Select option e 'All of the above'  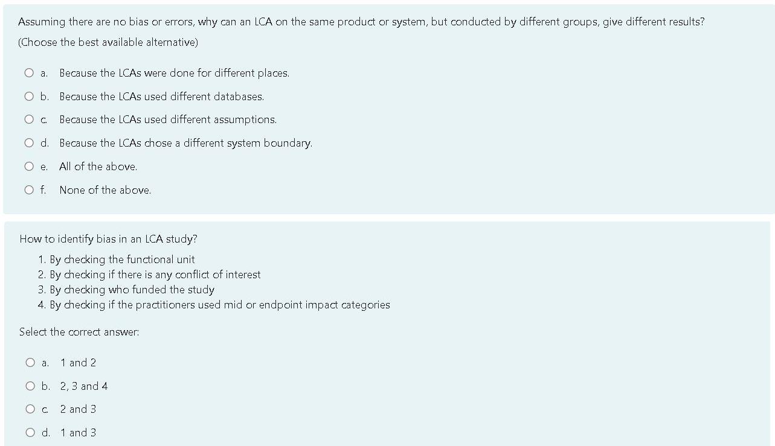pyautogui.click(x=28, y=165)
